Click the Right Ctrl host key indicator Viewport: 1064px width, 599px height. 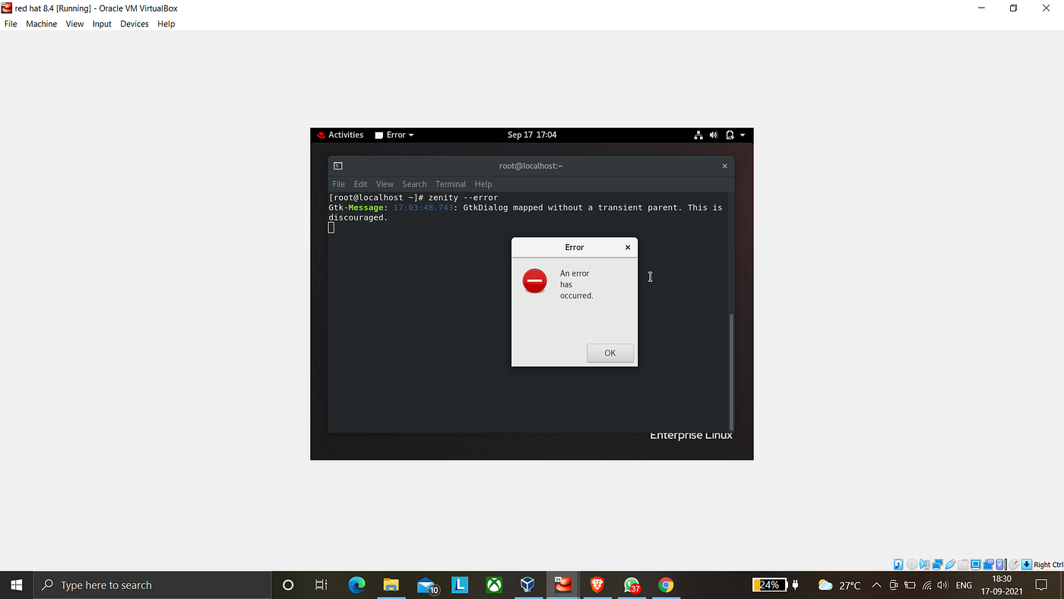pyautogui.click(x=1049, y=564)
